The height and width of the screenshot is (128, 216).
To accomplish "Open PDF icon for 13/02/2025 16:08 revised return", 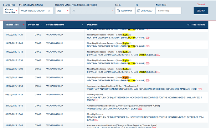I will 158,72.
